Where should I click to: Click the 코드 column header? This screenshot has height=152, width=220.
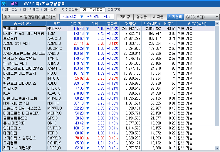pos(57,24)
